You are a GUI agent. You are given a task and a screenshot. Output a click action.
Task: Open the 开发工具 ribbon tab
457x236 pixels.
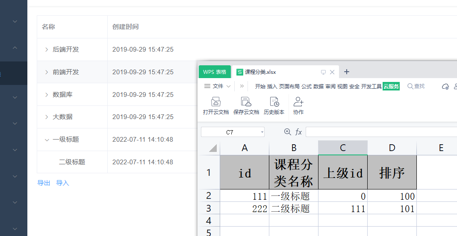click(371, 87)
